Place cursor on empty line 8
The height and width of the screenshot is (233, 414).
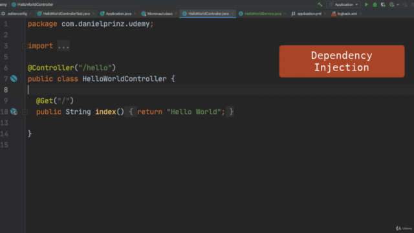(219, 90)
